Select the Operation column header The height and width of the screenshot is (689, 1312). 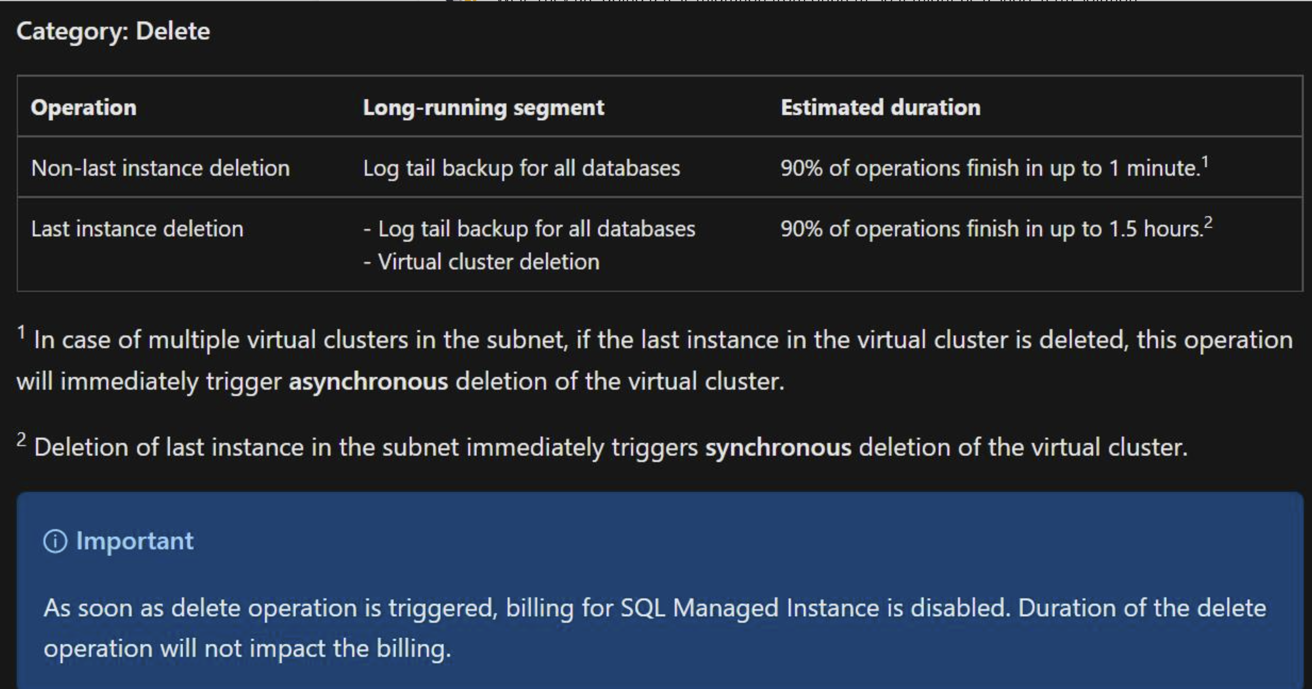83,107
